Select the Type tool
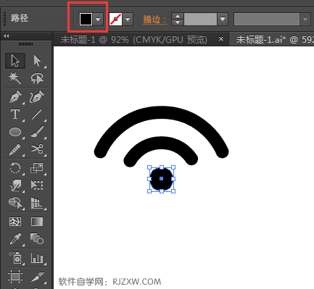Screen dimensions: 314x289 click(x=15, y=114)
